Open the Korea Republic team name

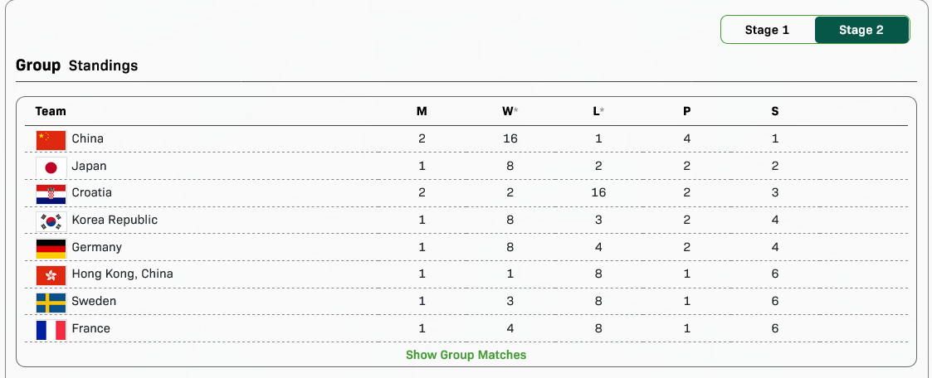(x=115, y=220)
